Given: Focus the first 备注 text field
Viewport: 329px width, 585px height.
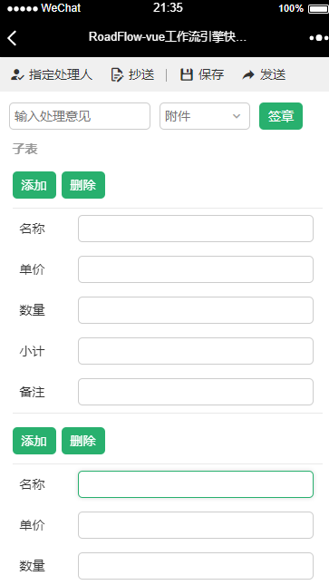Looking at the screenshot, I should coord(196,392).
